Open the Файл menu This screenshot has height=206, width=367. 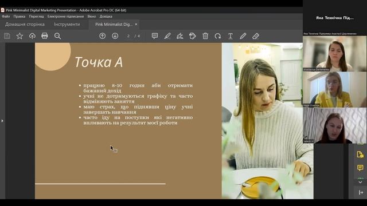[x=6, y=17]
